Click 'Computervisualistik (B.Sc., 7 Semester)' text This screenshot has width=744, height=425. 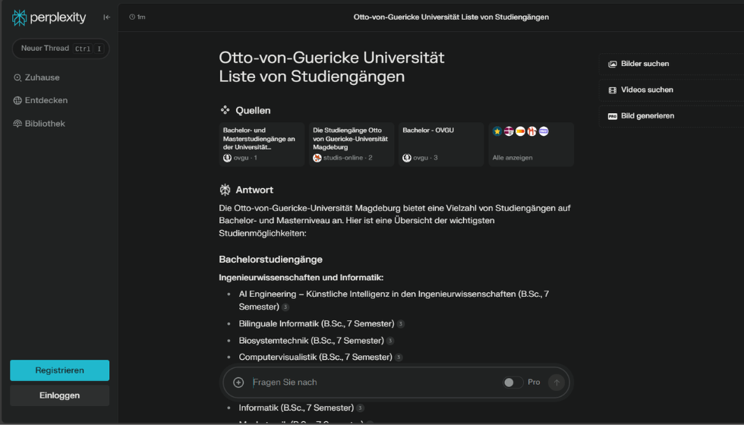316,357
